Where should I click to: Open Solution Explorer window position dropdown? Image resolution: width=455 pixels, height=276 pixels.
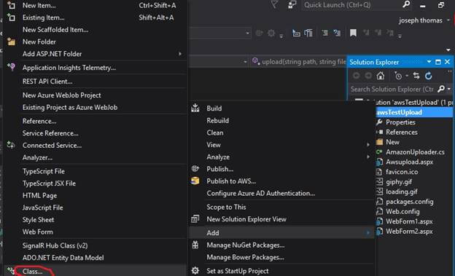click(429, 62)
